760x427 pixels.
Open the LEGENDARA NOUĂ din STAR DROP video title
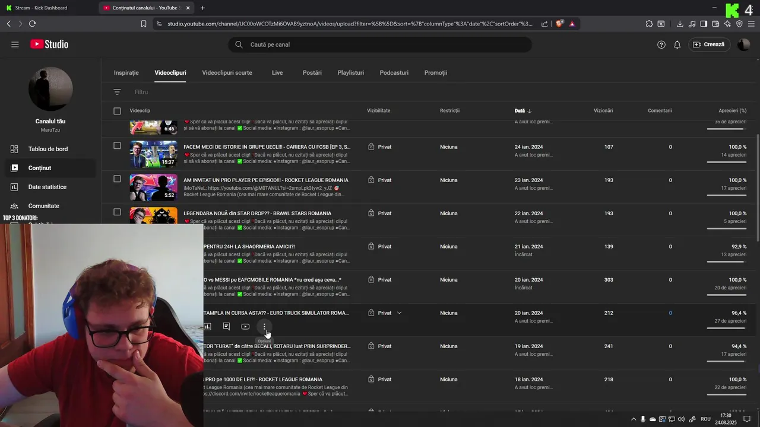257,213
